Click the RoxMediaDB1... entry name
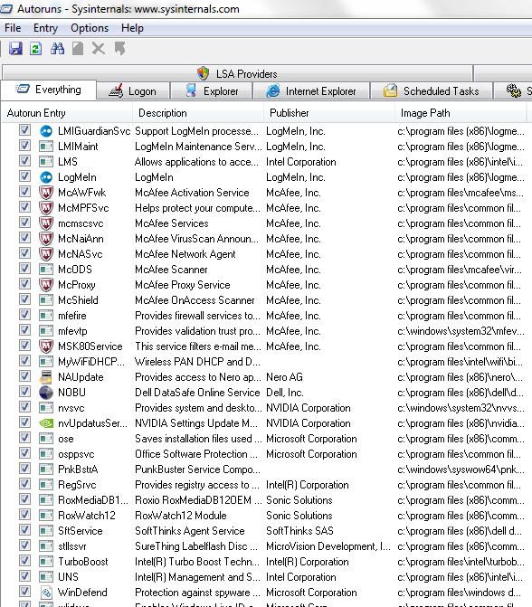This screenshot has width=532, height=607. pyautogui.click(x=93, y=500)
